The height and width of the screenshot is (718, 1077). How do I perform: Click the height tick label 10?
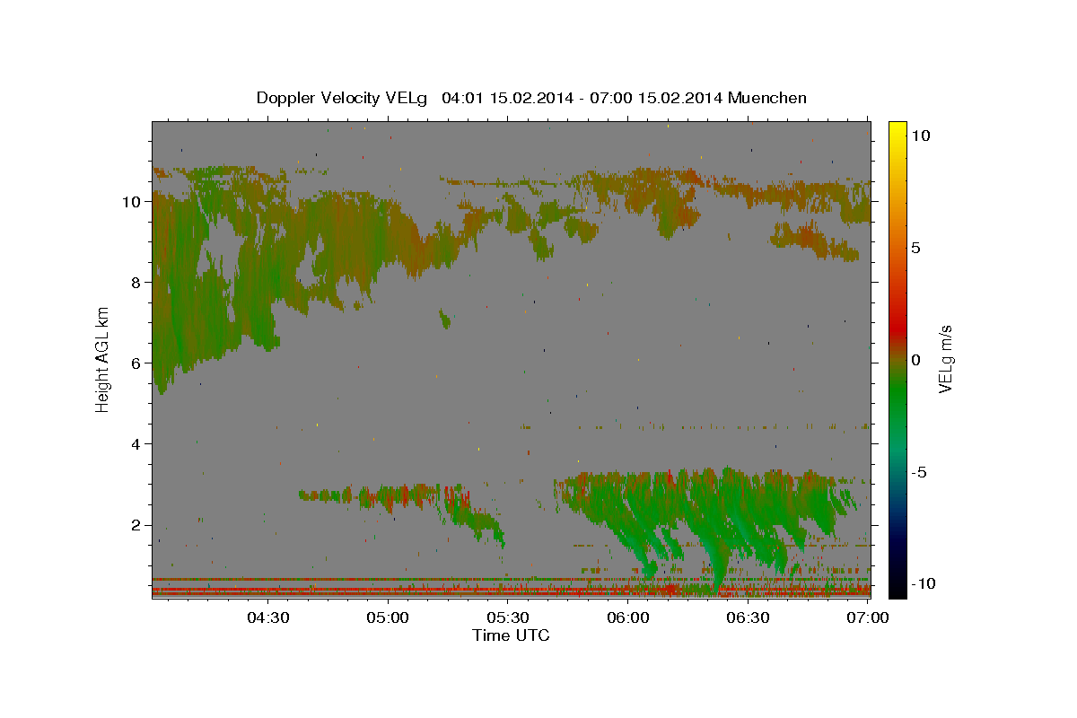[x=134, y=202]
